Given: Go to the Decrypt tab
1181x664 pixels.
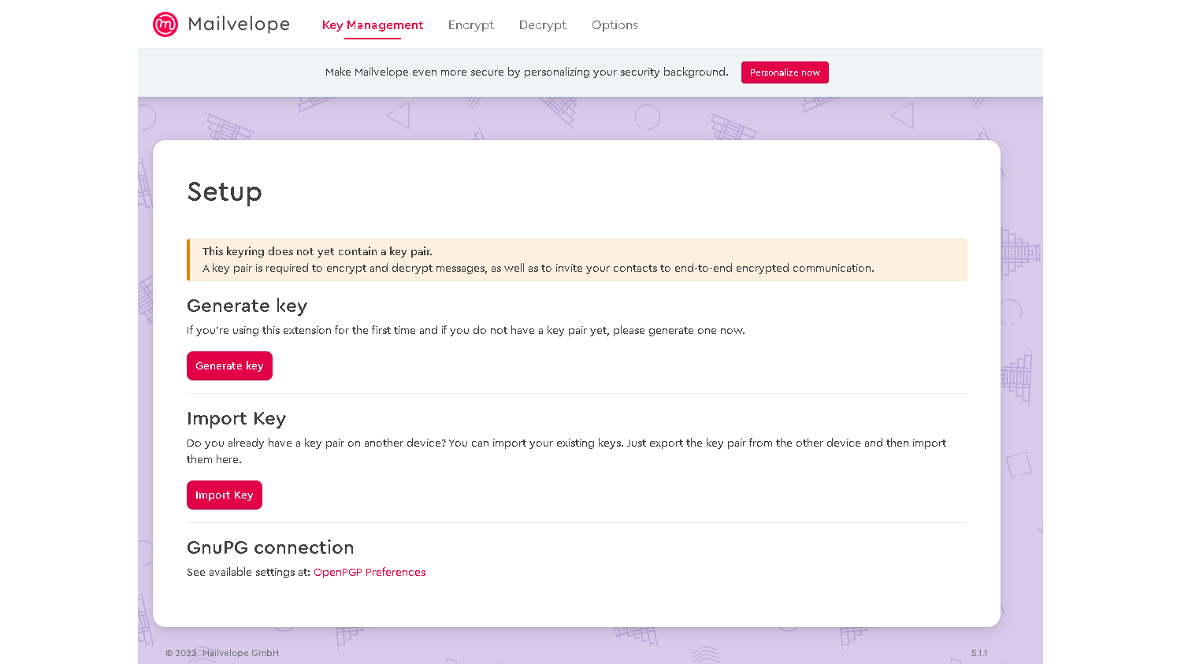Looking at the screenshot, I should pos(543,25).
